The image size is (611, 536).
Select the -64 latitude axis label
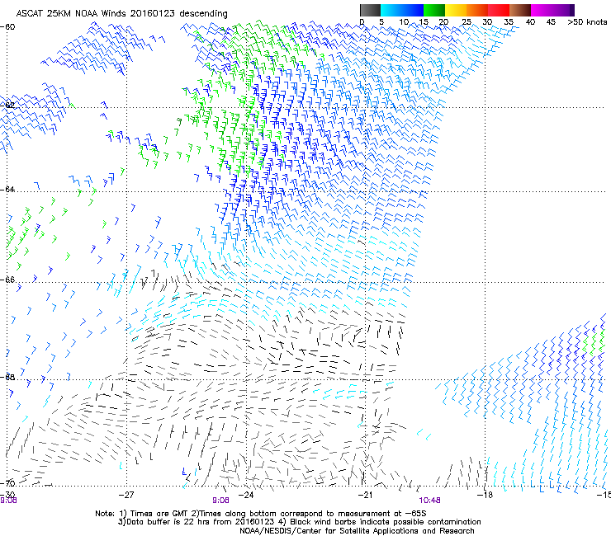(x=7, y=189)
